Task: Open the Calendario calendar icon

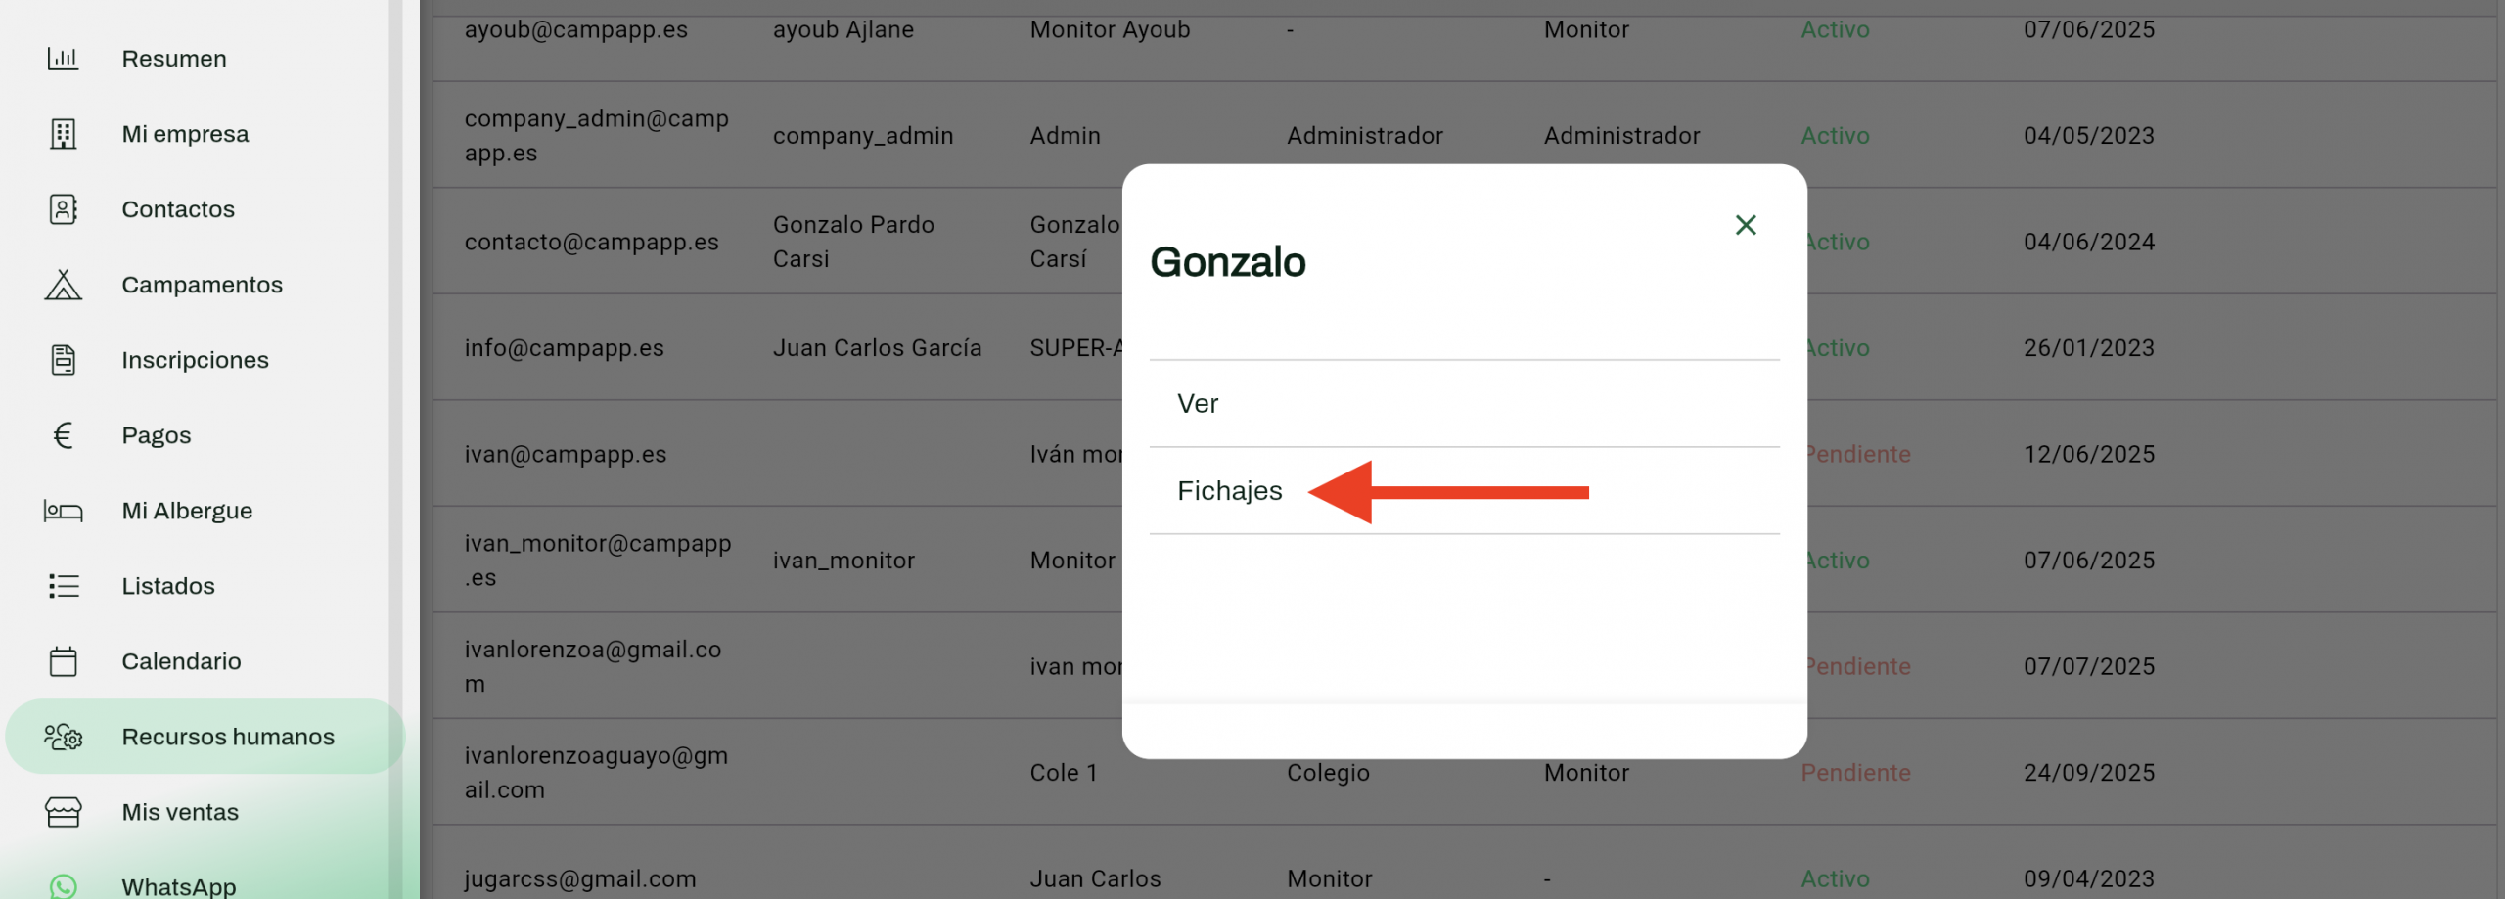Action: pyautogui.click(x=63, y=661)
